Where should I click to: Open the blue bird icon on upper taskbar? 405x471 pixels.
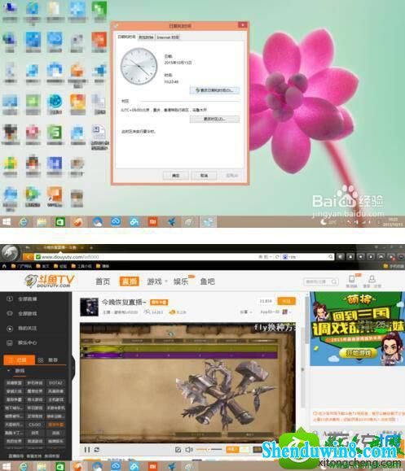click(x=171, y=222)
